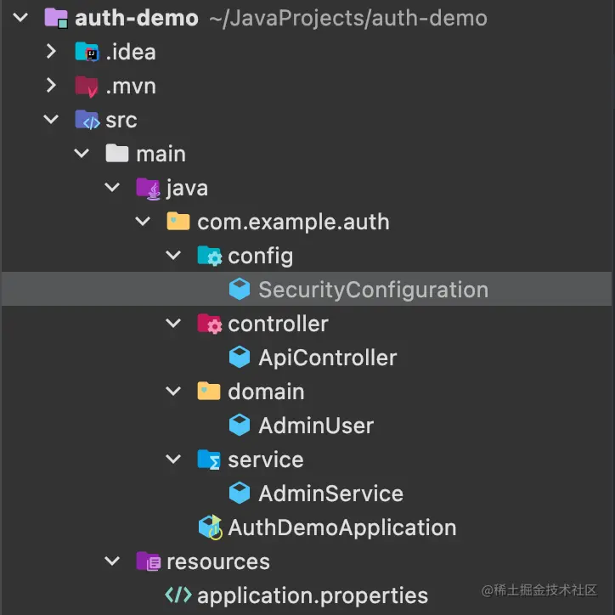Click the .idea folder icon
This screenshot has height=615, width=615.
[x=87, y=52]
